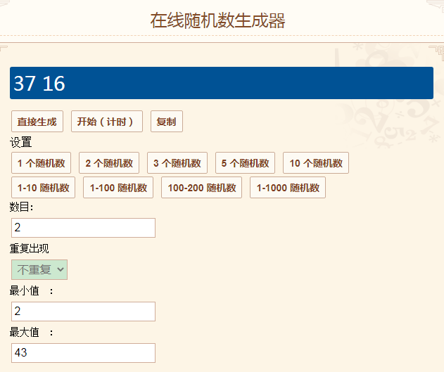The height and width of the screenshot is (372, 444).
Task: Focus the 数目 count input field
Action: [x=83, y=228]
